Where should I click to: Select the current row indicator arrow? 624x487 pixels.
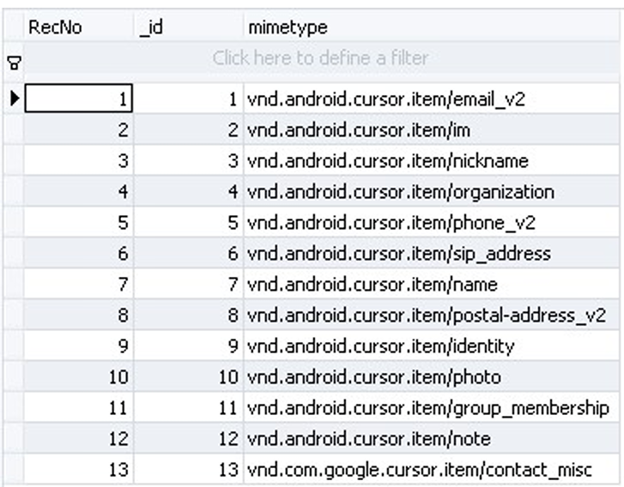(x=14, y=99)
